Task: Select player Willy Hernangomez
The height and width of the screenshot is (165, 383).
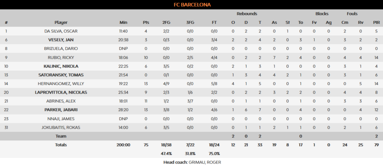Action: [x=61, y=84]
